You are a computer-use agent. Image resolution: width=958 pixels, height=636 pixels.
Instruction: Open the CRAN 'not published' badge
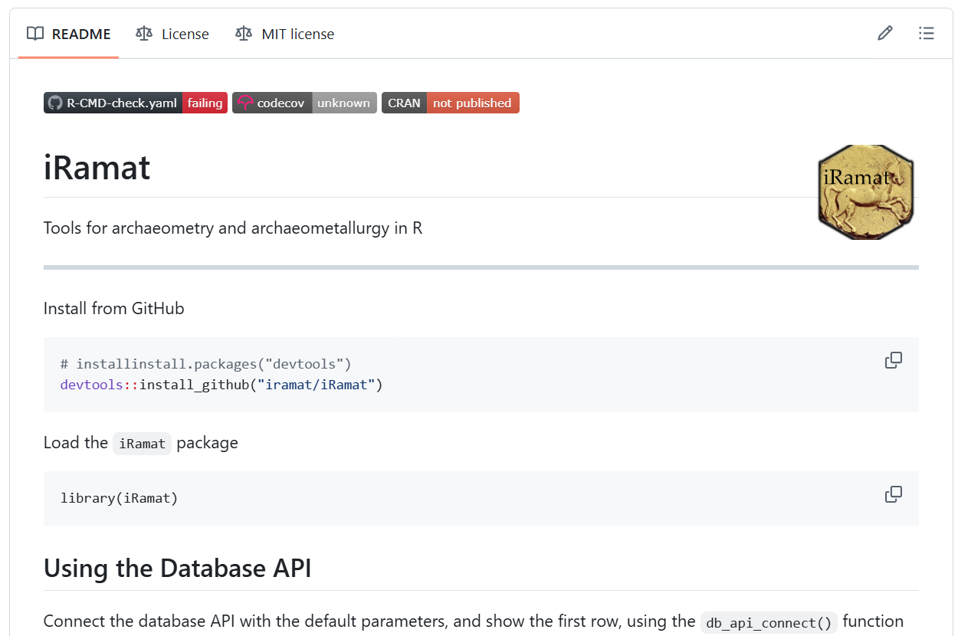pyautogui.click(x=471, y=103)
